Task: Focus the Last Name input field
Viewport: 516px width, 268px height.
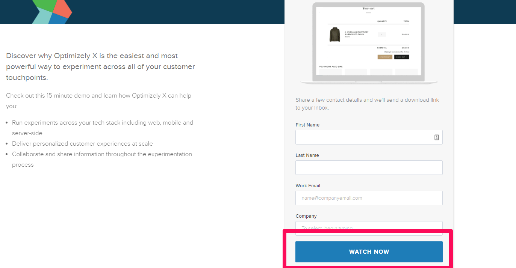Action: pyautogui.click(x=369, y=168)
